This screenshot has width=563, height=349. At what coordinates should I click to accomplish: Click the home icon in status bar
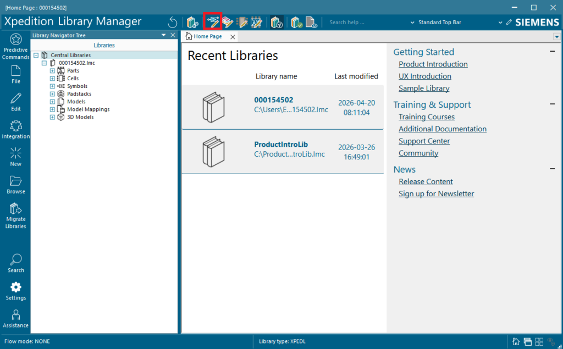pyautogui.click(x=516, y=341)
